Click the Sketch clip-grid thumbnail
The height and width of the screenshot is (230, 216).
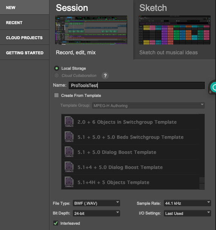click(x=174, y=30)
